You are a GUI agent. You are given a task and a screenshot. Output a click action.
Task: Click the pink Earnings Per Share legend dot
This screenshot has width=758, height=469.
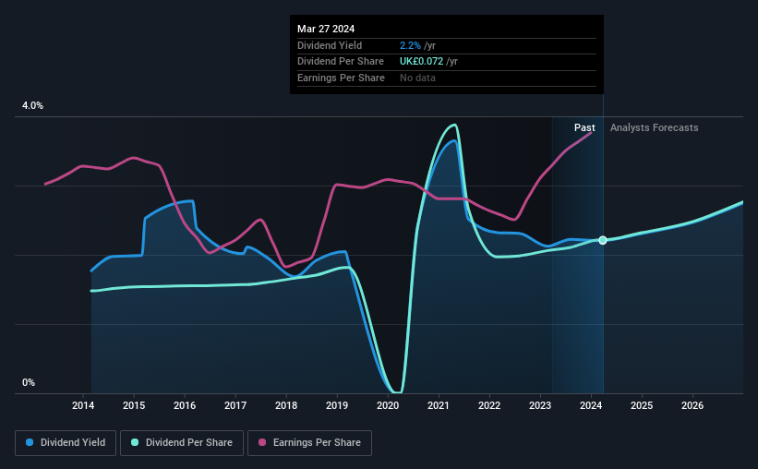(262, 442)
